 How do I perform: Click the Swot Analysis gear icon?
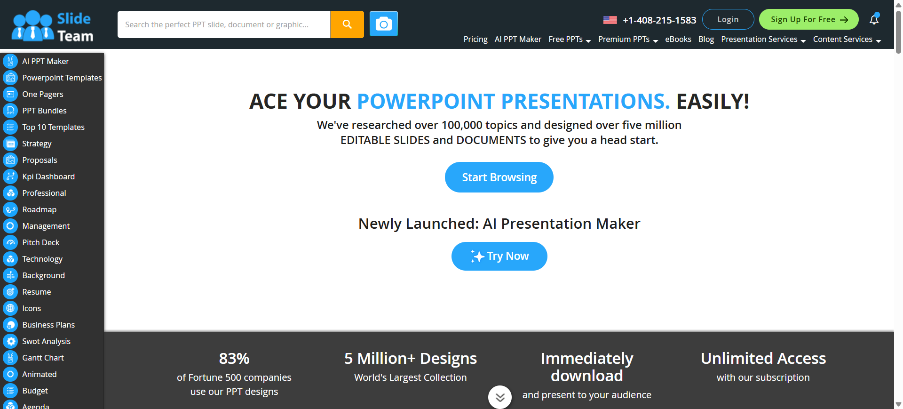(10, 341)
